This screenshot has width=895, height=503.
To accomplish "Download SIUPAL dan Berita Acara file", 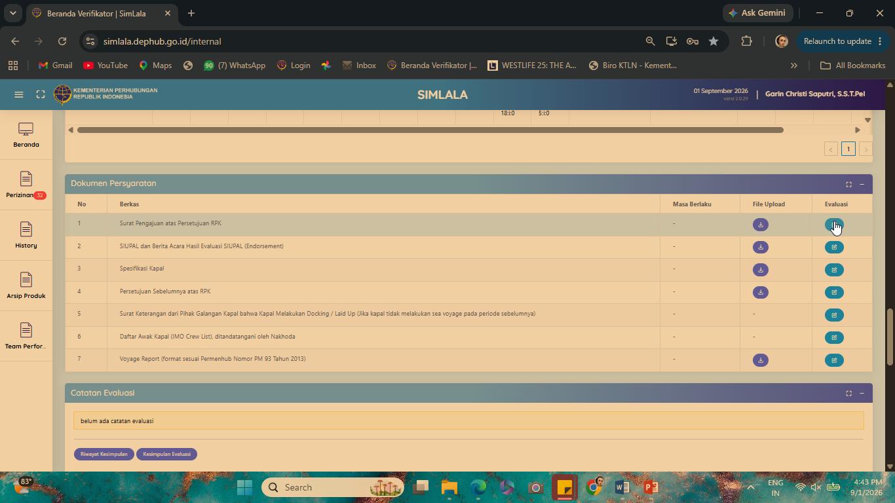I will click(760, 247).
